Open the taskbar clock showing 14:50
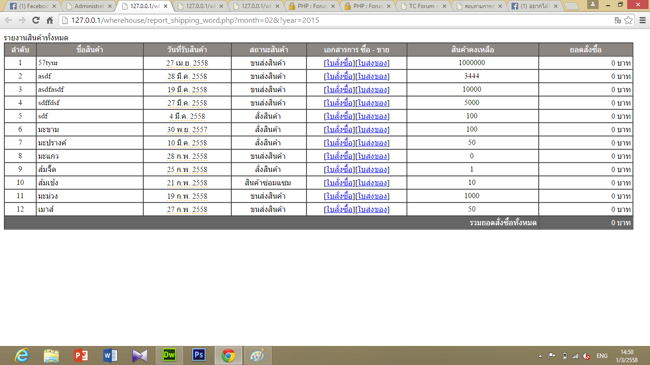The height and width of the screenshot is (365, 650). [x=627, y=356]
